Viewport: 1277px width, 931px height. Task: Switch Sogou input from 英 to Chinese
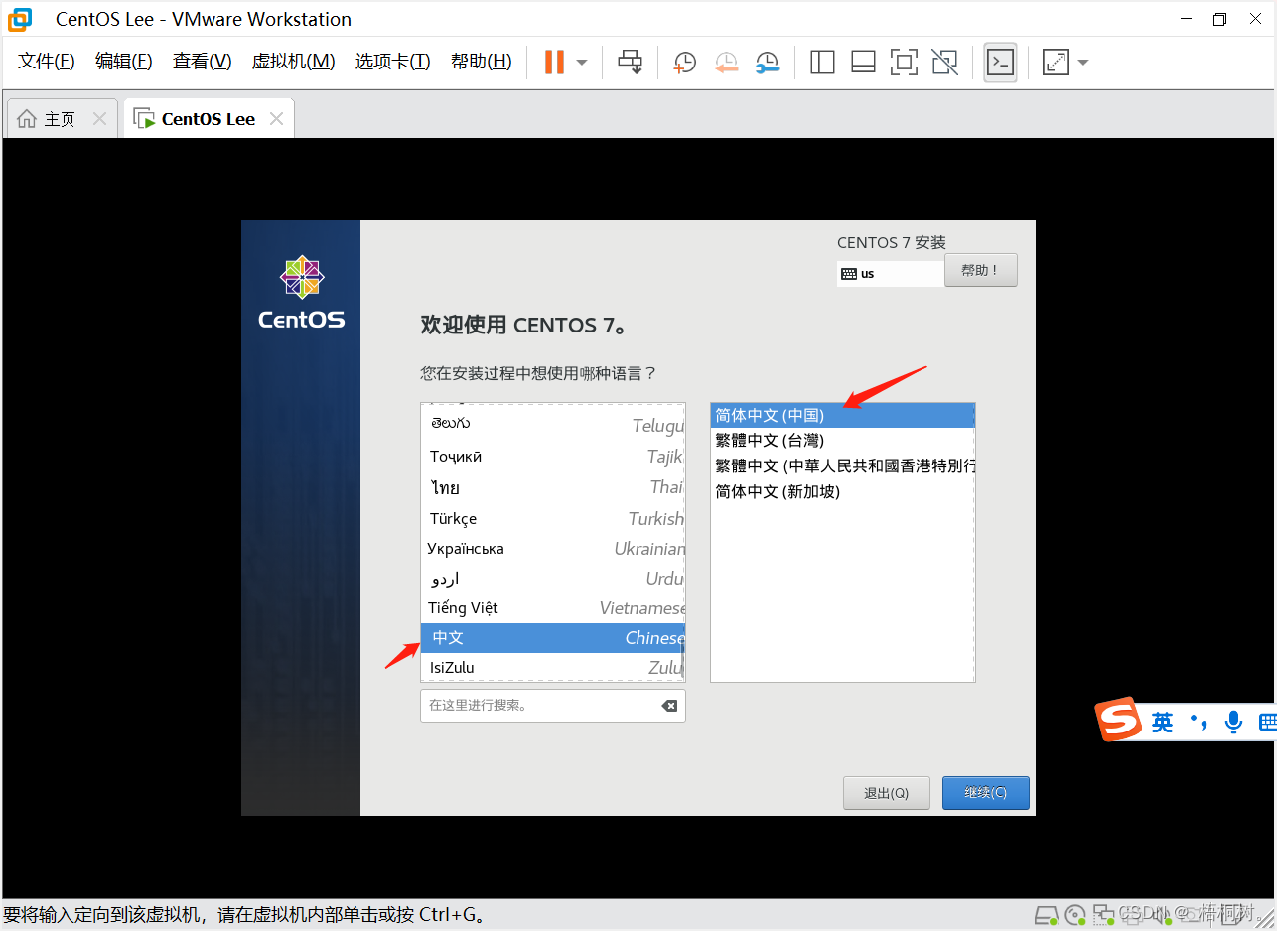(1162, 723)
